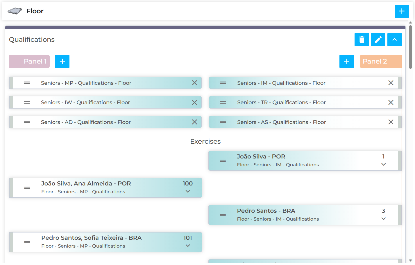Screen dimensions: 415x265
Task: Select text Seniors - AS - Qualifications - Floor
Action: pos(282,122)
